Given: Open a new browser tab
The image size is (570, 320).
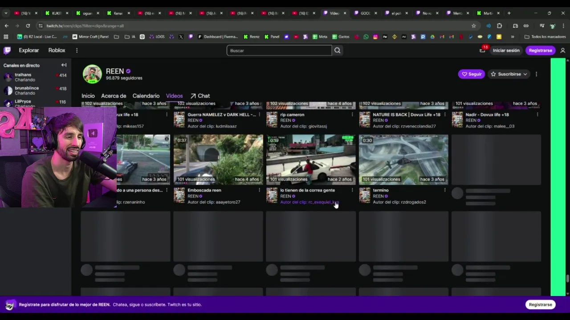Looking at the screenshot, I should coord(509,13).
